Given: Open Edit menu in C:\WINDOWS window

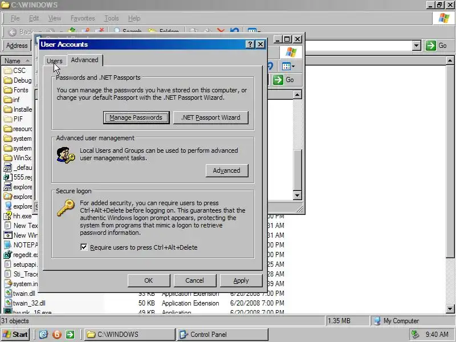Looking at the screenshot, I should [34, 18].
